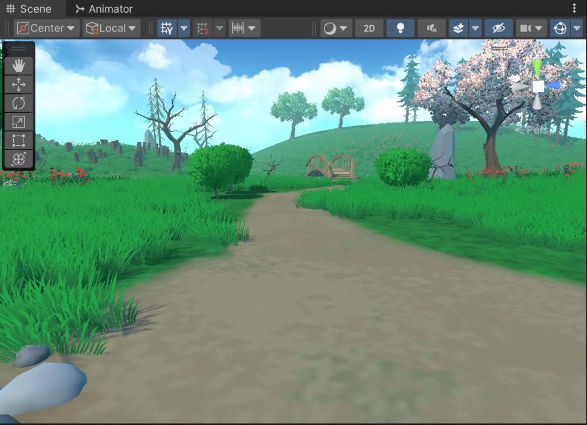Click the green Y-axis gizmo cone

537,67
